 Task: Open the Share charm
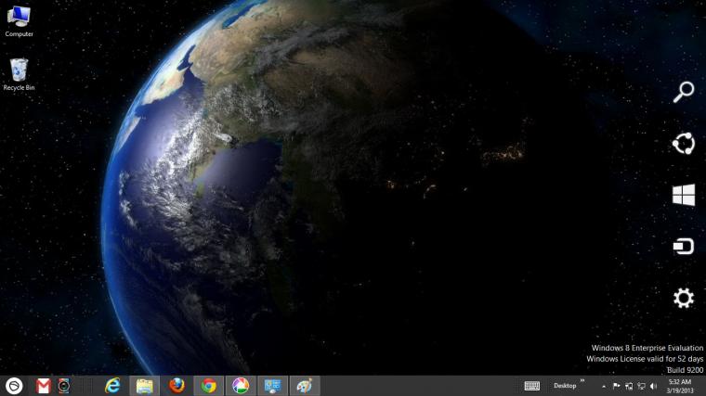tap(684, 144)
